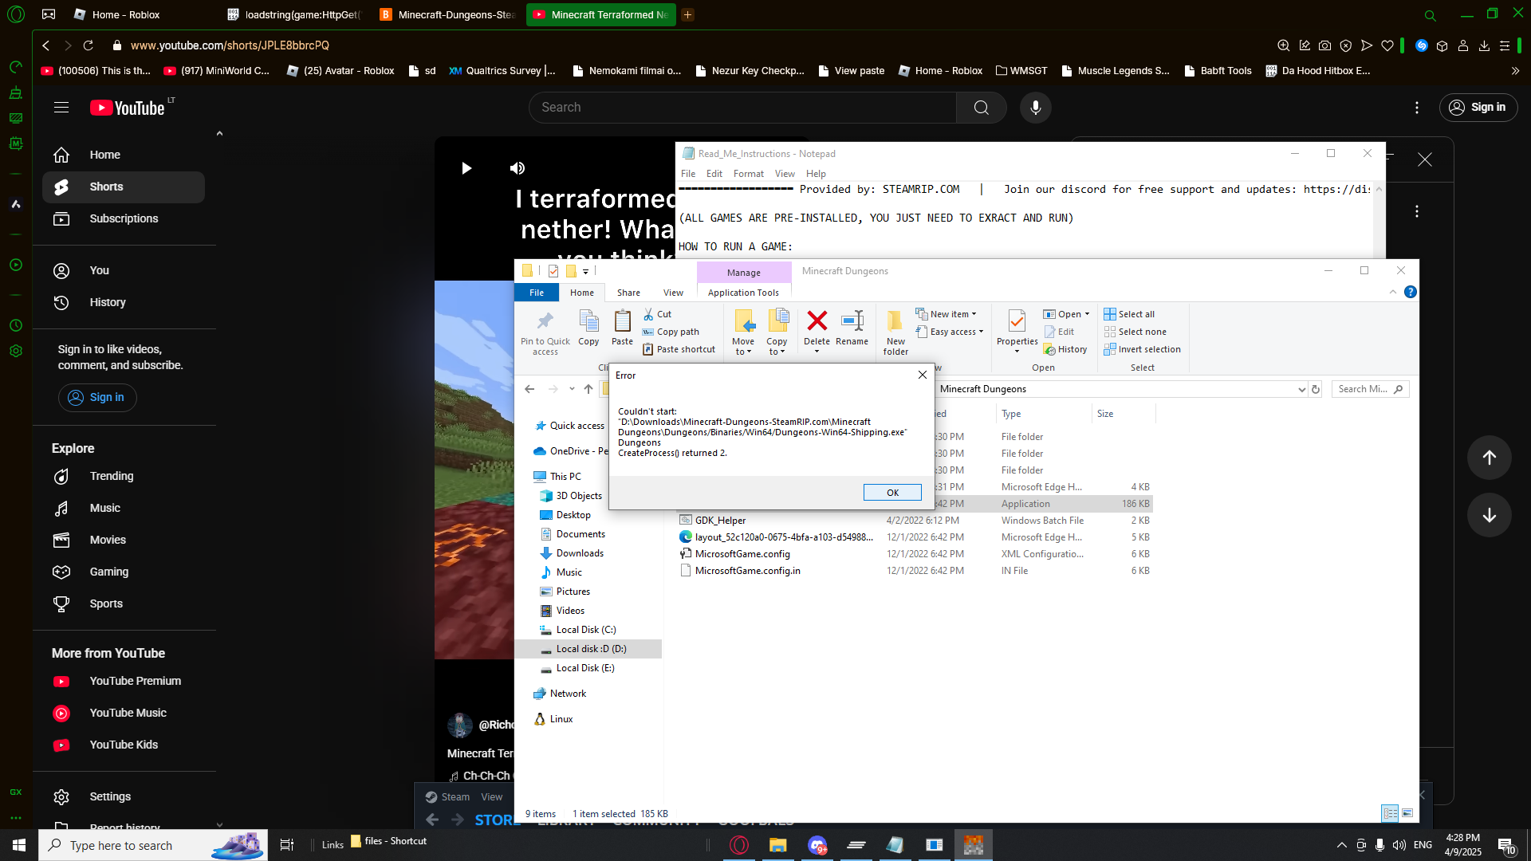Click Select all in ribbon
The width and height of the screenshot is (1531, 861).
1129,314
